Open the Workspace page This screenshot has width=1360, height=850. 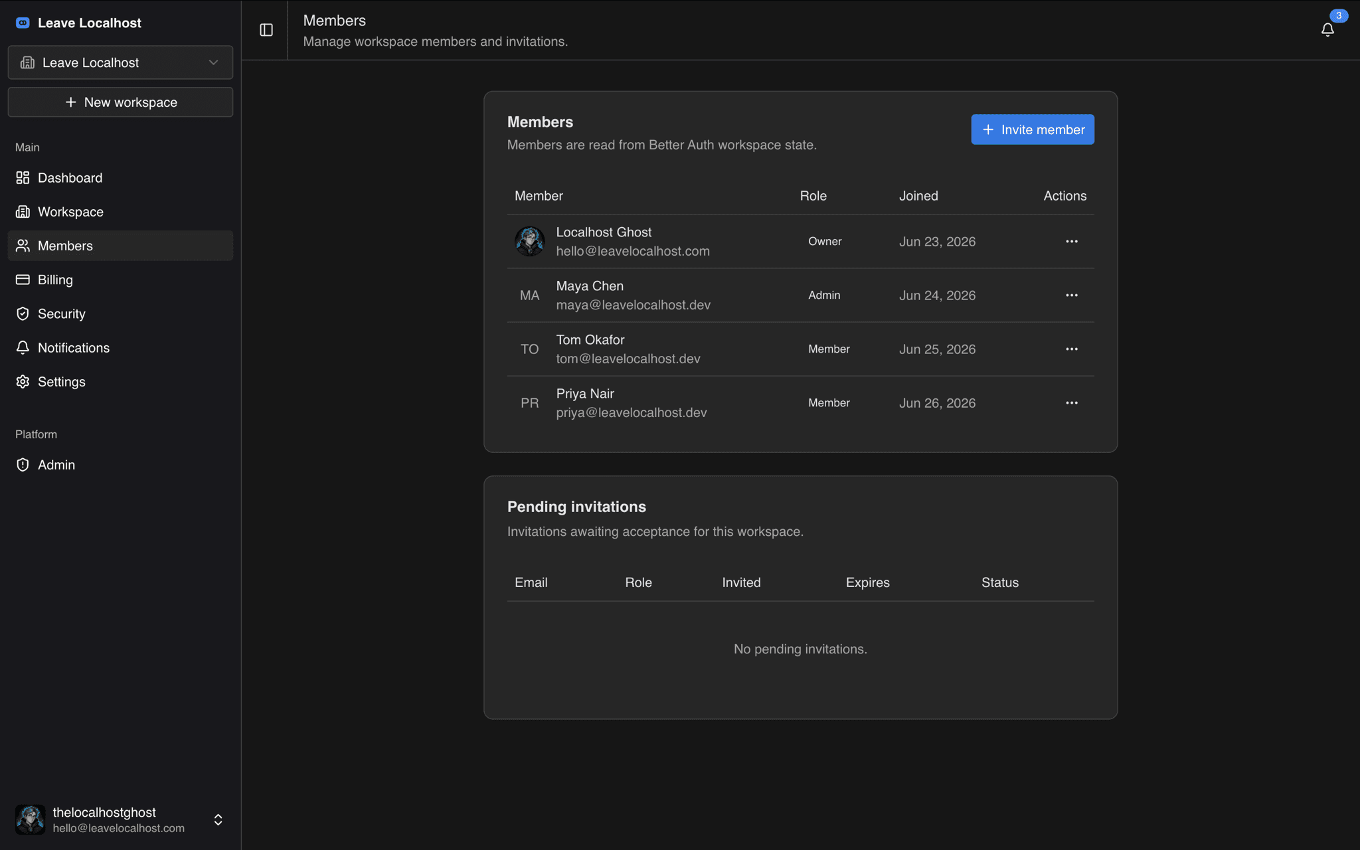tap(120, 211)
